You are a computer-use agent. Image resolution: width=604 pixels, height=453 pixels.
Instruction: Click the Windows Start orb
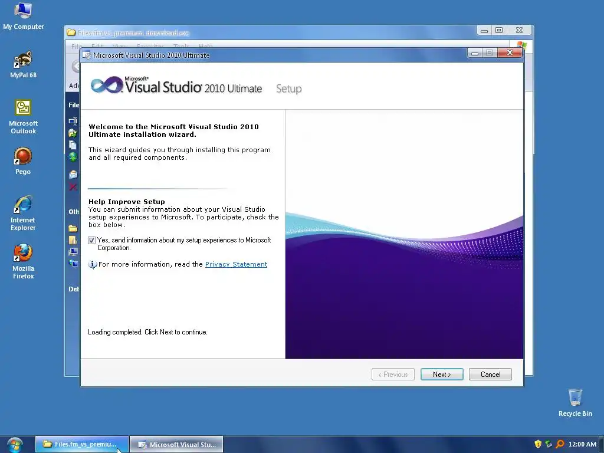[x=15, y=445]
